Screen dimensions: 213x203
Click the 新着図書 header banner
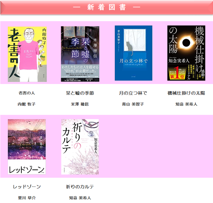click(106, 7)
